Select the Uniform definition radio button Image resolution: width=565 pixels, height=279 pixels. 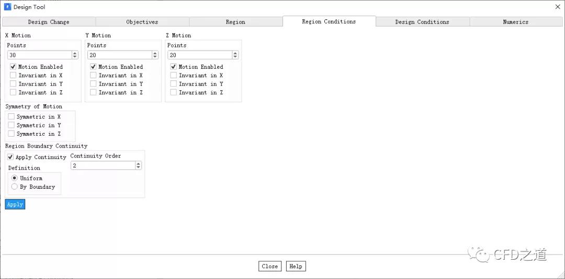[x=15, y=178]
